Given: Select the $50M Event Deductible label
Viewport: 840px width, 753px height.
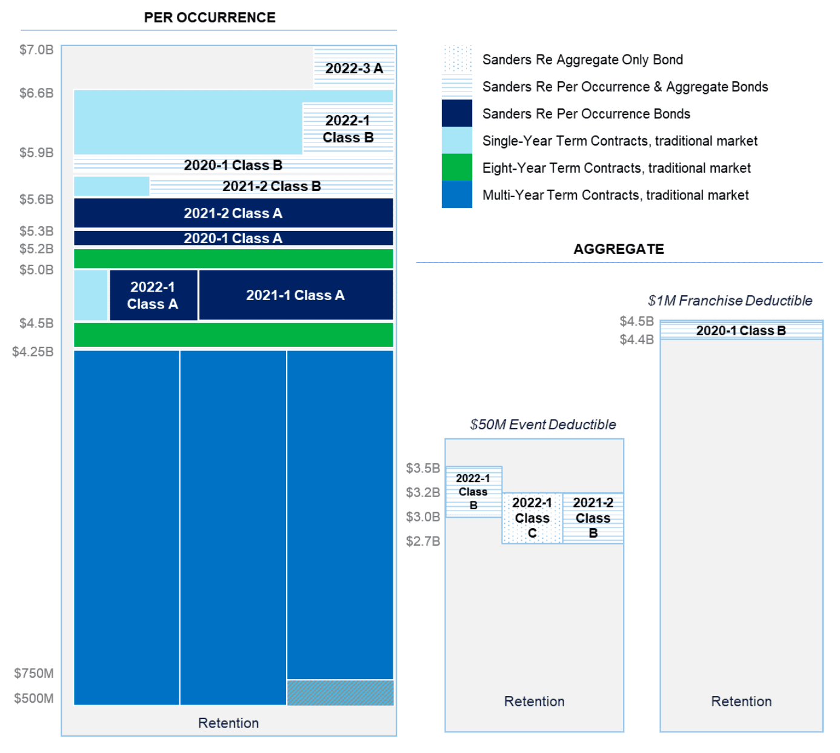Looking at the screenshot, I should 542,424.
